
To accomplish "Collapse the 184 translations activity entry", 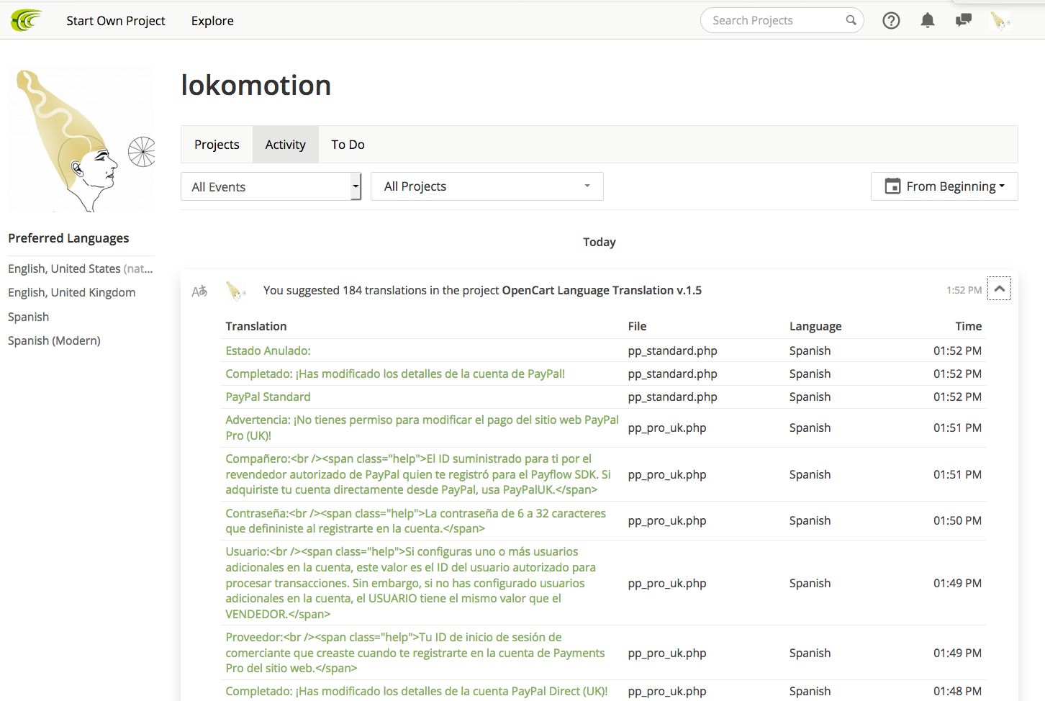I will point(1000,289).
